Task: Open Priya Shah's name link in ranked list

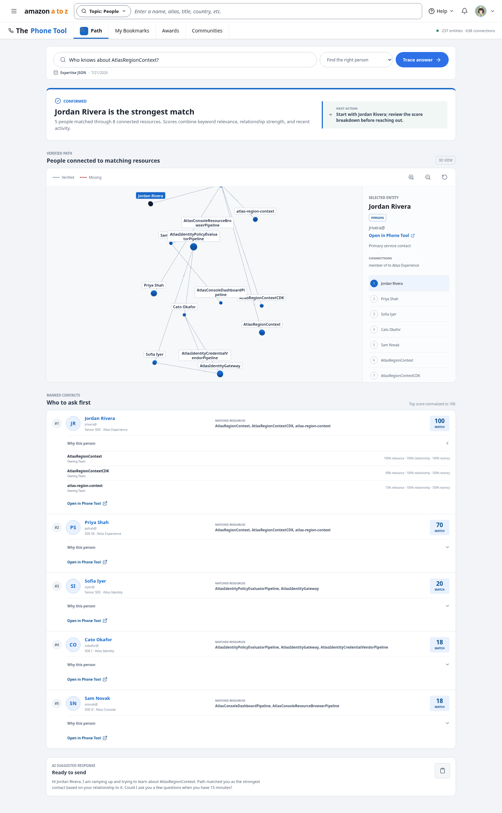Action: pyautogui.click(x=97, y=523)
